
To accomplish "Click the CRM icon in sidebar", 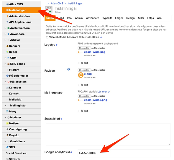I will coord(9,58).
